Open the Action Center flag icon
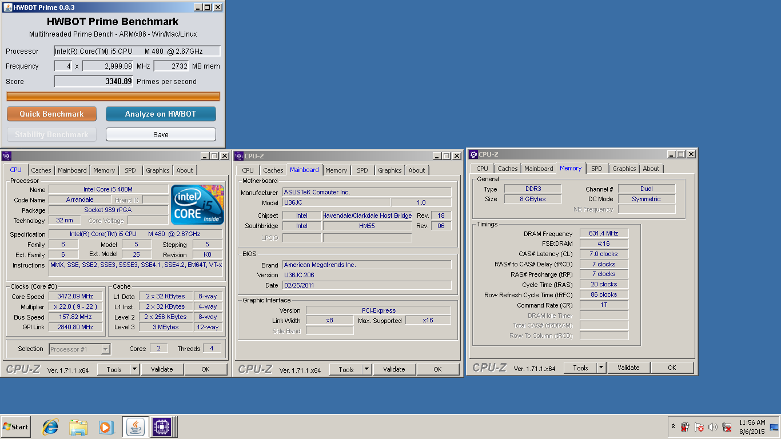Image resolution: width=781 pixels, height=439 pixels. pyautogui.click(x=699, y=427)
